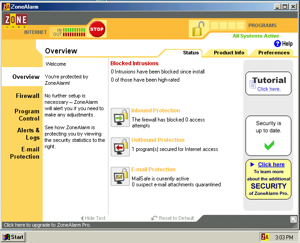Image resolution: width=300 pixels, height=243 pixels.
Task: Click '1 program(s) secured for Internet access'
Action: [175, 149]
